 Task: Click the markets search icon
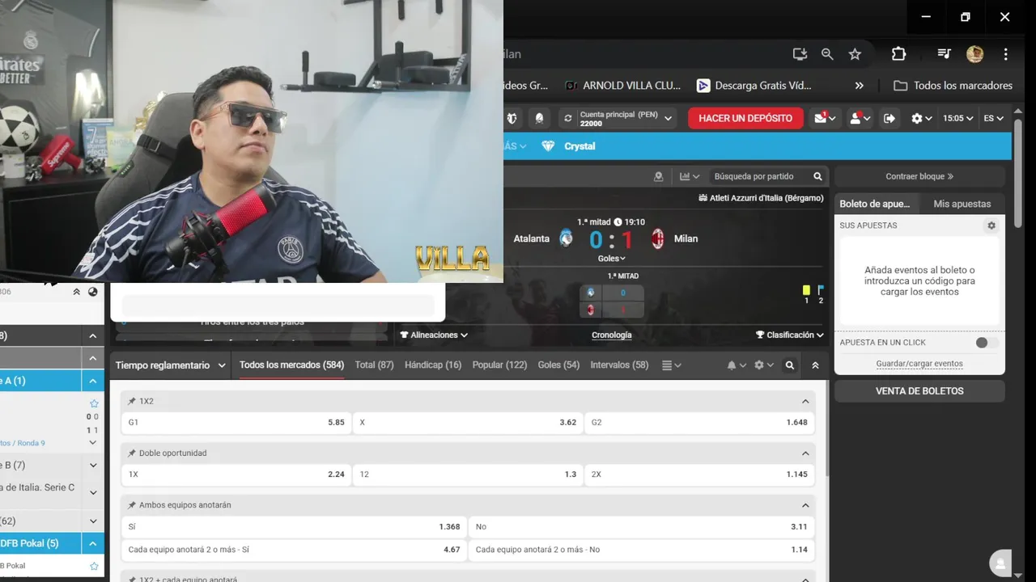[790, 365]
